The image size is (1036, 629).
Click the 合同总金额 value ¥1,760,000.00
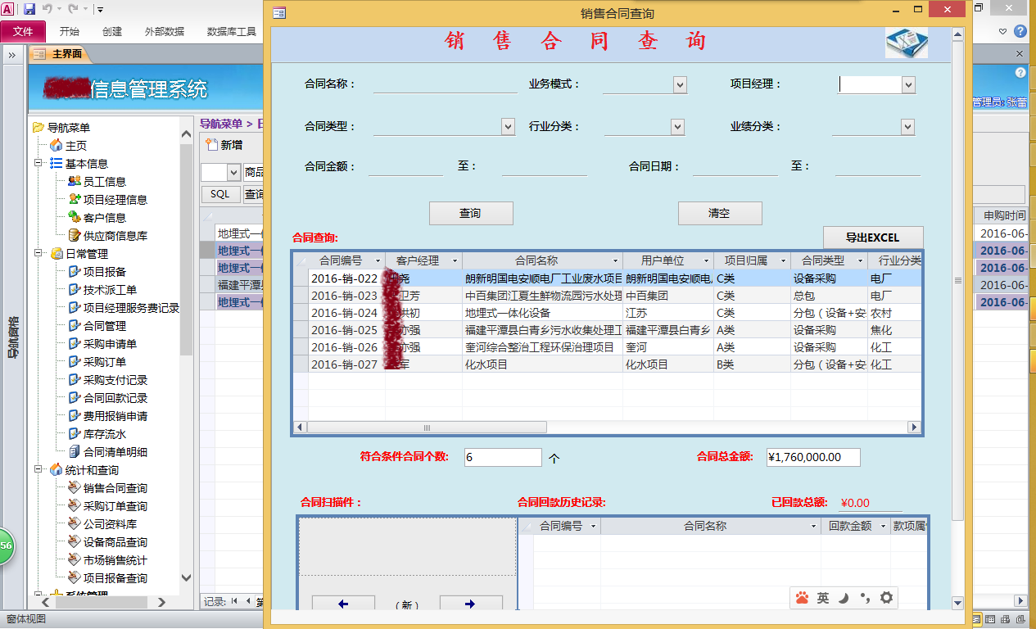pyautogui.click(x=813, y=458)
